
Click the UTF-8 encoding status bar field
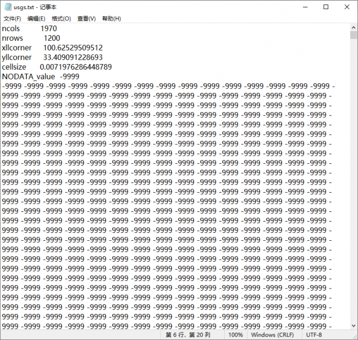314,335
